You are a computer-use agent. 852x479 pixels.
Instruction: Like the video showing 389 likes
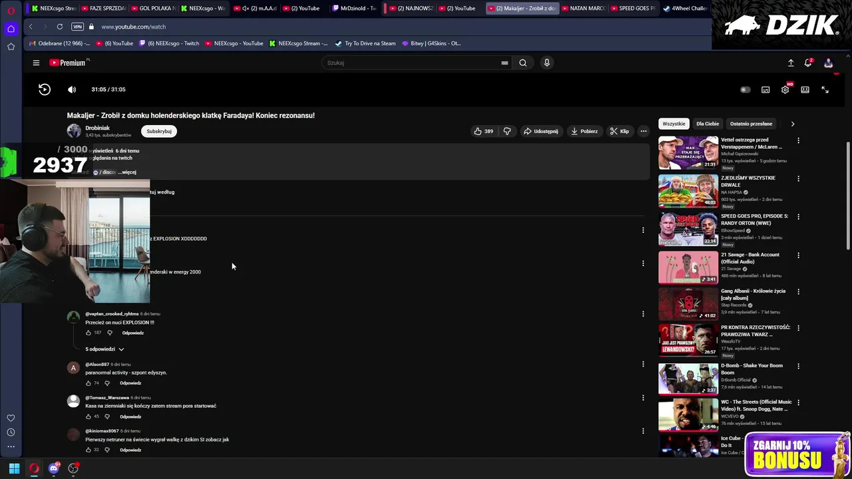(483, 131)
